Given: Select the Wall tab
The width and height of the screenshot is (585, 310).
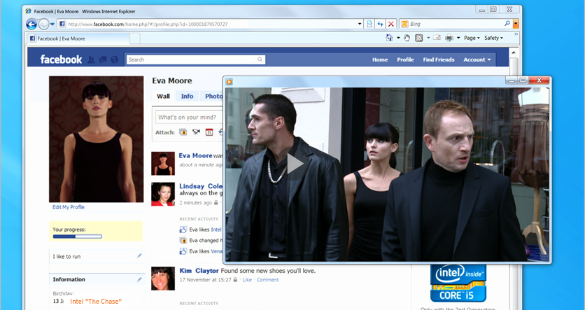Looking at the screenshot, I should pyautogui.click(x=163, y=97).
